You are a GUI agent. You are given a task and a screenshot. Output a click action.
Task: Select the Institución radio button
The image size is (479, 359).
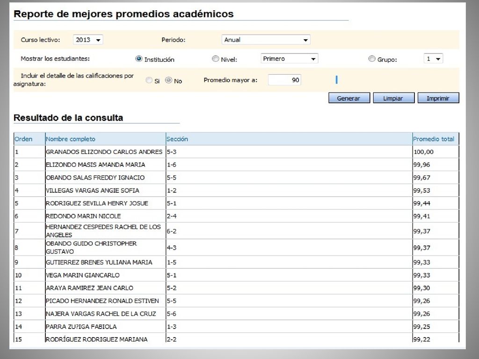click(x=139, y=58)
